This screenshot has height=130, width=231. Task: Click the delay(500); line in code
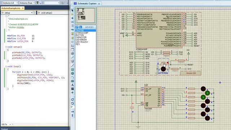coord(24,83)
